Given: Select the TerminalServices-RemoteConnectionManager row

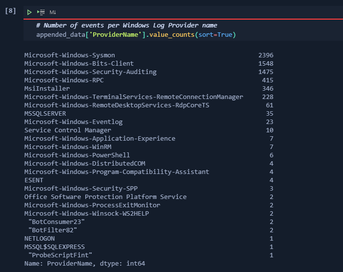Looking at the screenshot, I should [x=149, y=97].
